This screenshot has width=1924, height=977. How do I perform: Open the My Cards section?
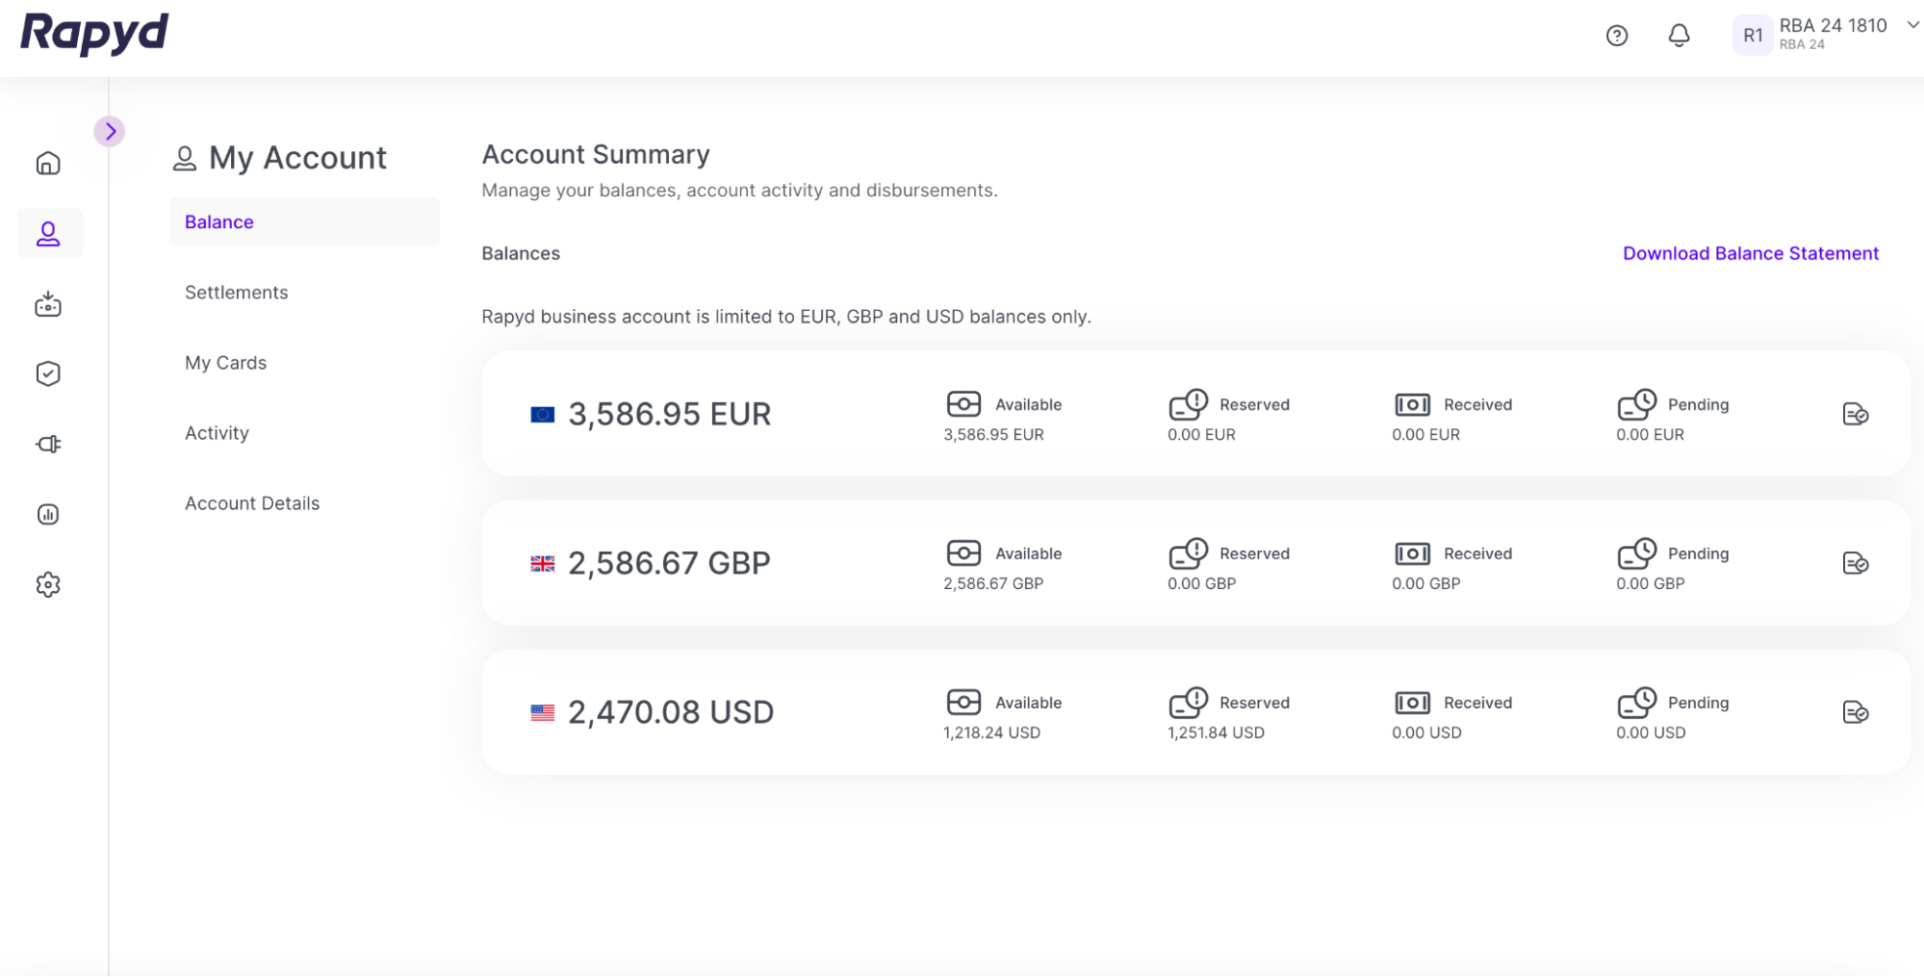pos(226,363)
